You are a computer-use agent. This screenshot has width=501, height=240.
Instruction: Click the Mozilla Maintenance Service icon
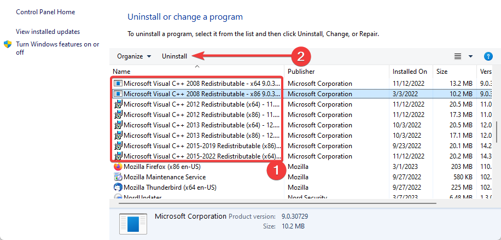click(118, 177)
